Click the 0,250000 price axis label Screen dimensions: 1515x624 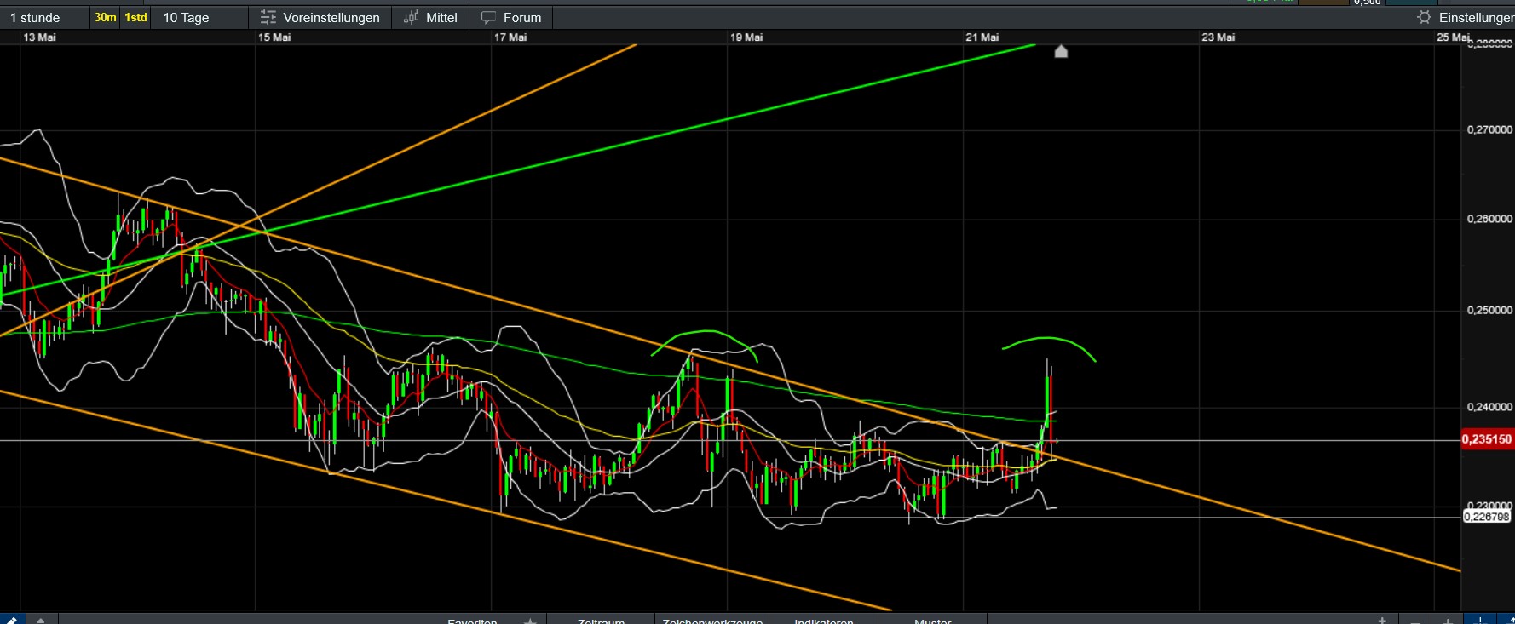point(1489,310)
